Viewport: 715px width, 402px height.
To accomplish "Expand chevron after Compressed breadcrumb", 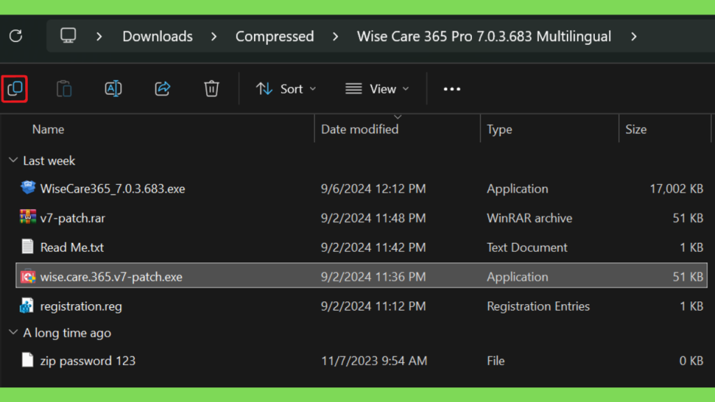I will coord(336,36).
